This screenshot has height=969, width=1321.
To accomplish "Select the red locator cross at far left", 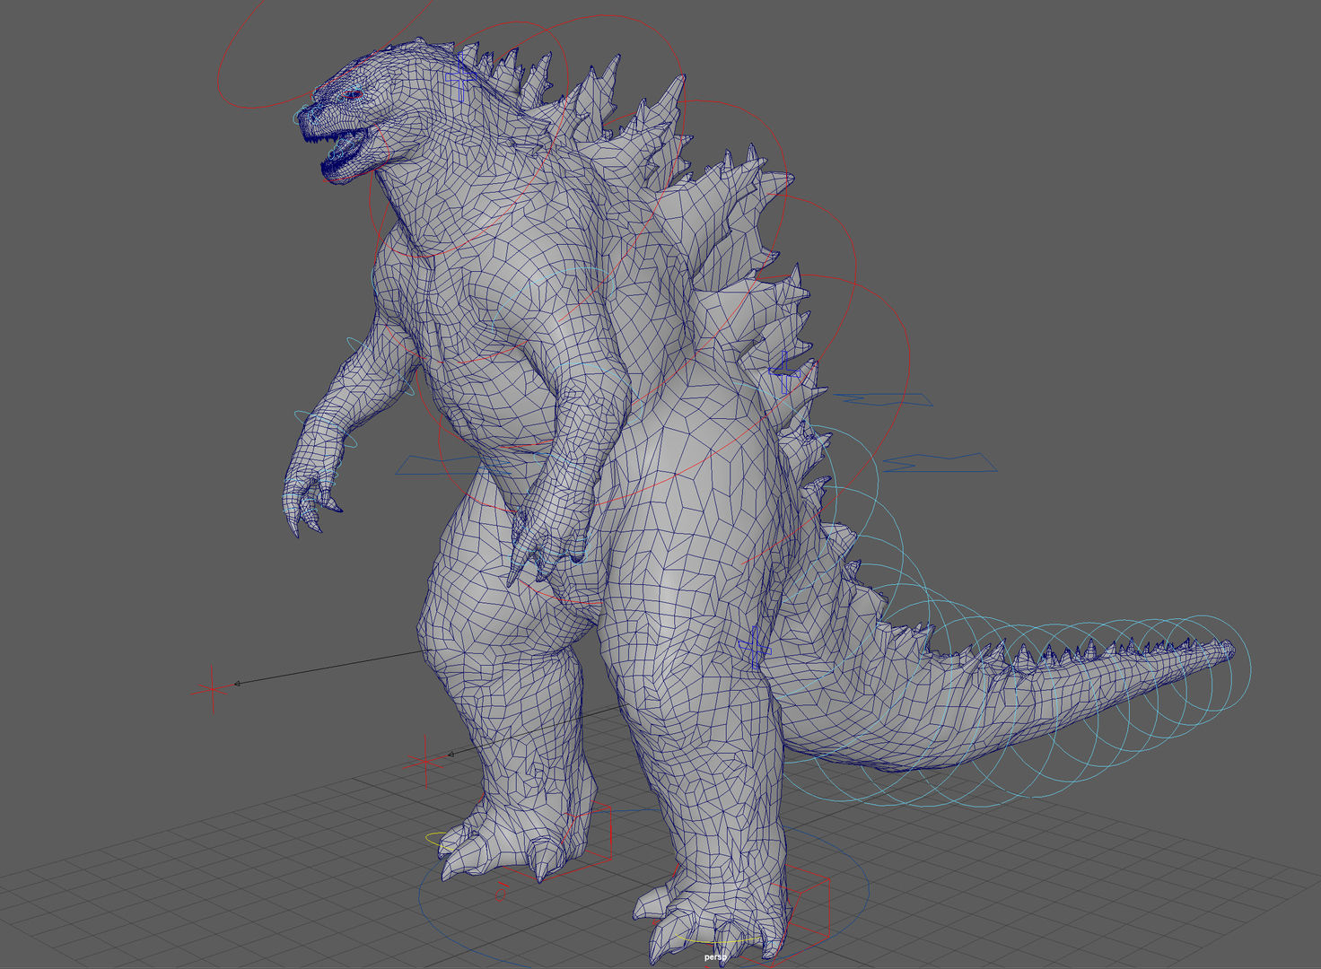I will pos(212,689).
